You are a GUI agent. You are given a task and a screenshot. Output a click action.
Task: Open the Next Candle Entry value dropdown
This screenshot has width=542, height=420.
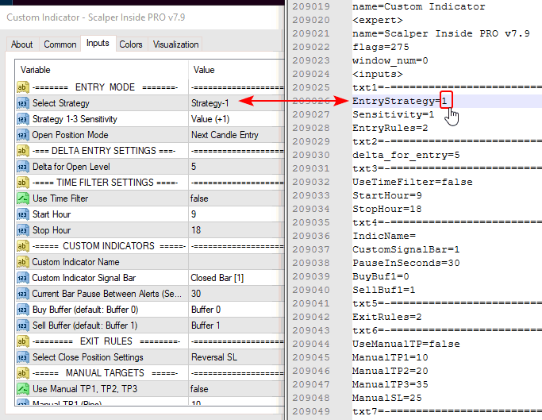pos(236,135)
